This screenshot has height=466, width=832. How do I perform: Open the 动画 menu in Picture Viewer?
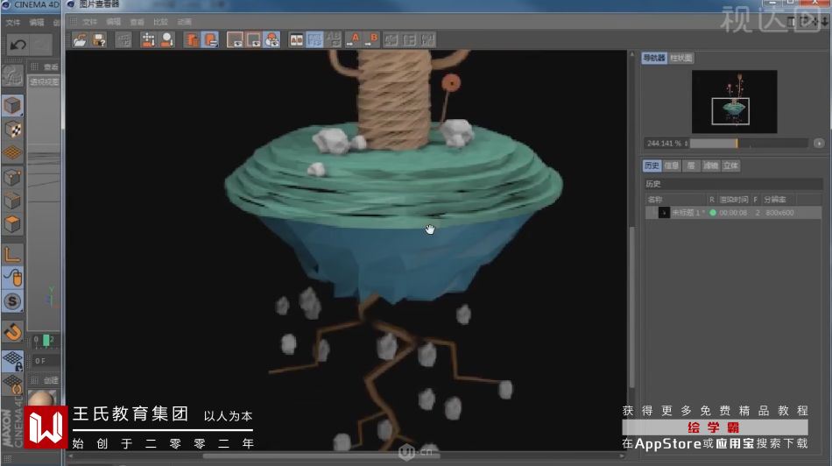click(184, 22)
